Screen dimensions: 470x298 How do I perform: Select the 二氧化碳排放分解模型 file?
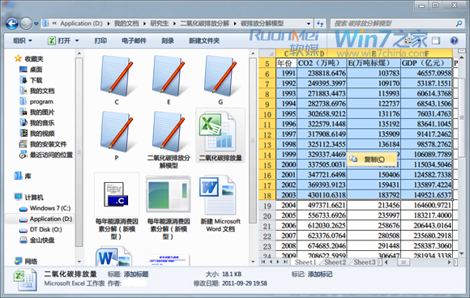pos(169,140)
